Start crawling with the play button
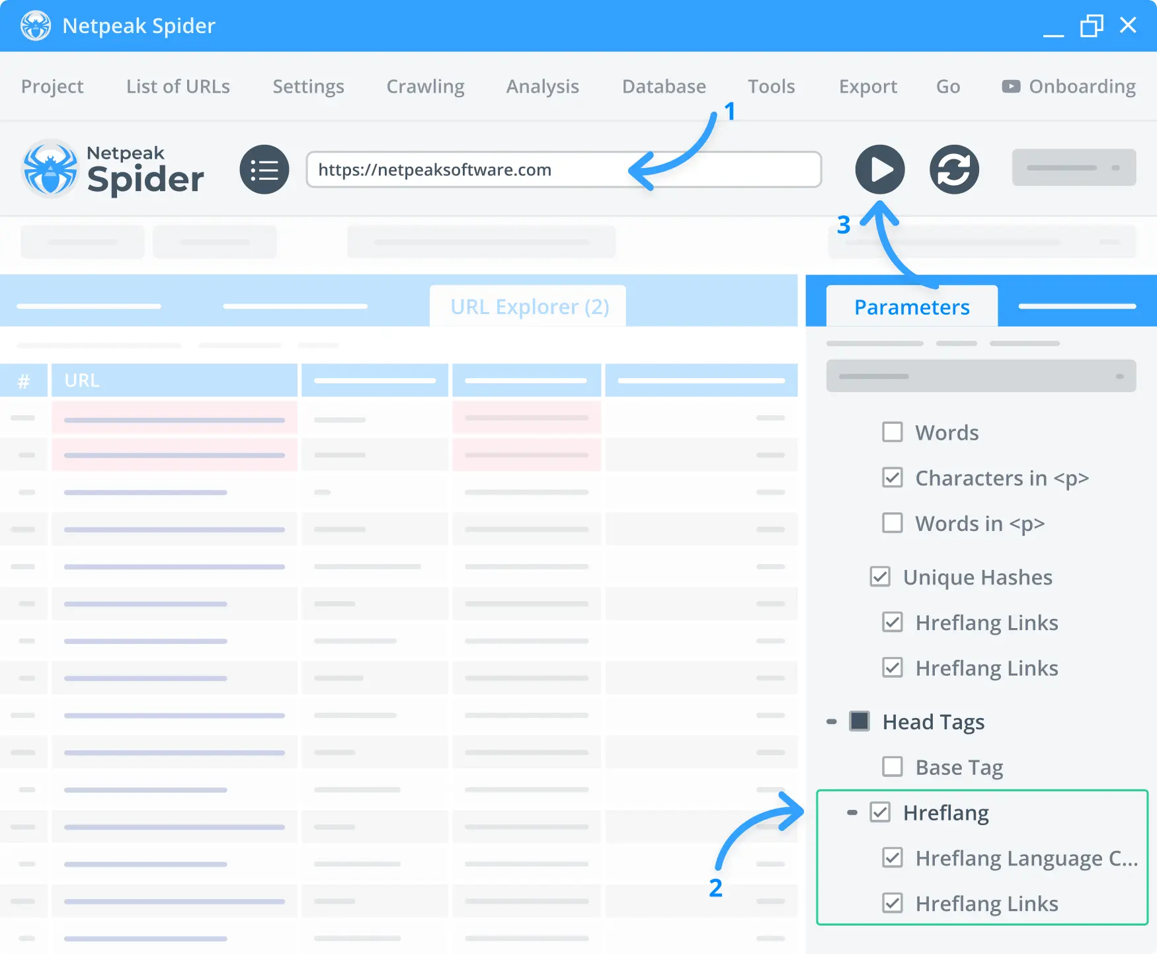 [879, 169]
